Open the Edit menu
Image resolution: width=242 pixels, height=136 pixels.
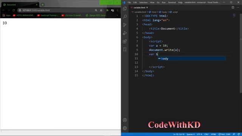[135, 3]
